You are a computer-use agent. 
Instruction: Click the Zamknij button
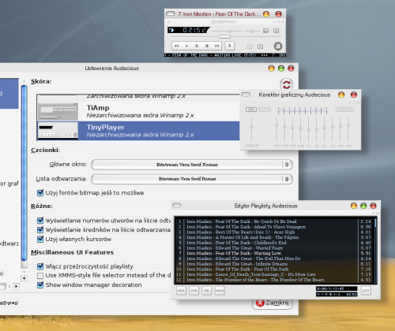273,303
